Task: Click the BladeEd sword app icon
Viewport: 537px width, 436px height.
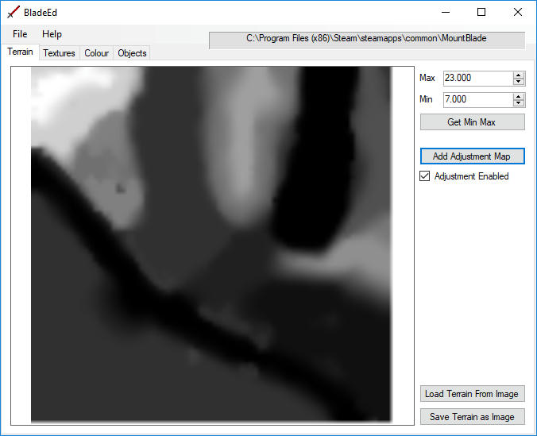Action: point(14,13)
